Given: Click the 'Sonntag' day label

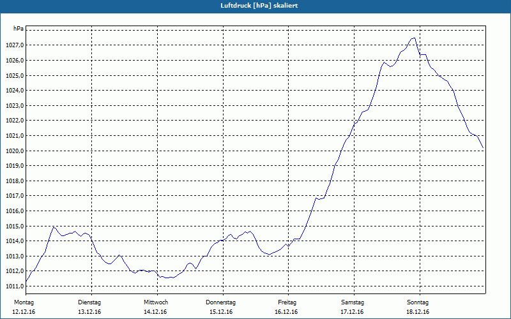Looking at the screenshot, I should [418, 302].
